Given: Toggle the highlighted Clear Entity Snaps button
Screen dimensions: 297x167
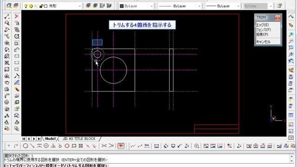Looking at the screenshot, I should tap(121, 146).
